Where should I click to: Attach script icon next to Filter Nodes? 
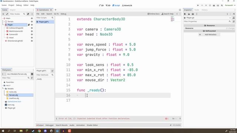[x=28, y=14]
